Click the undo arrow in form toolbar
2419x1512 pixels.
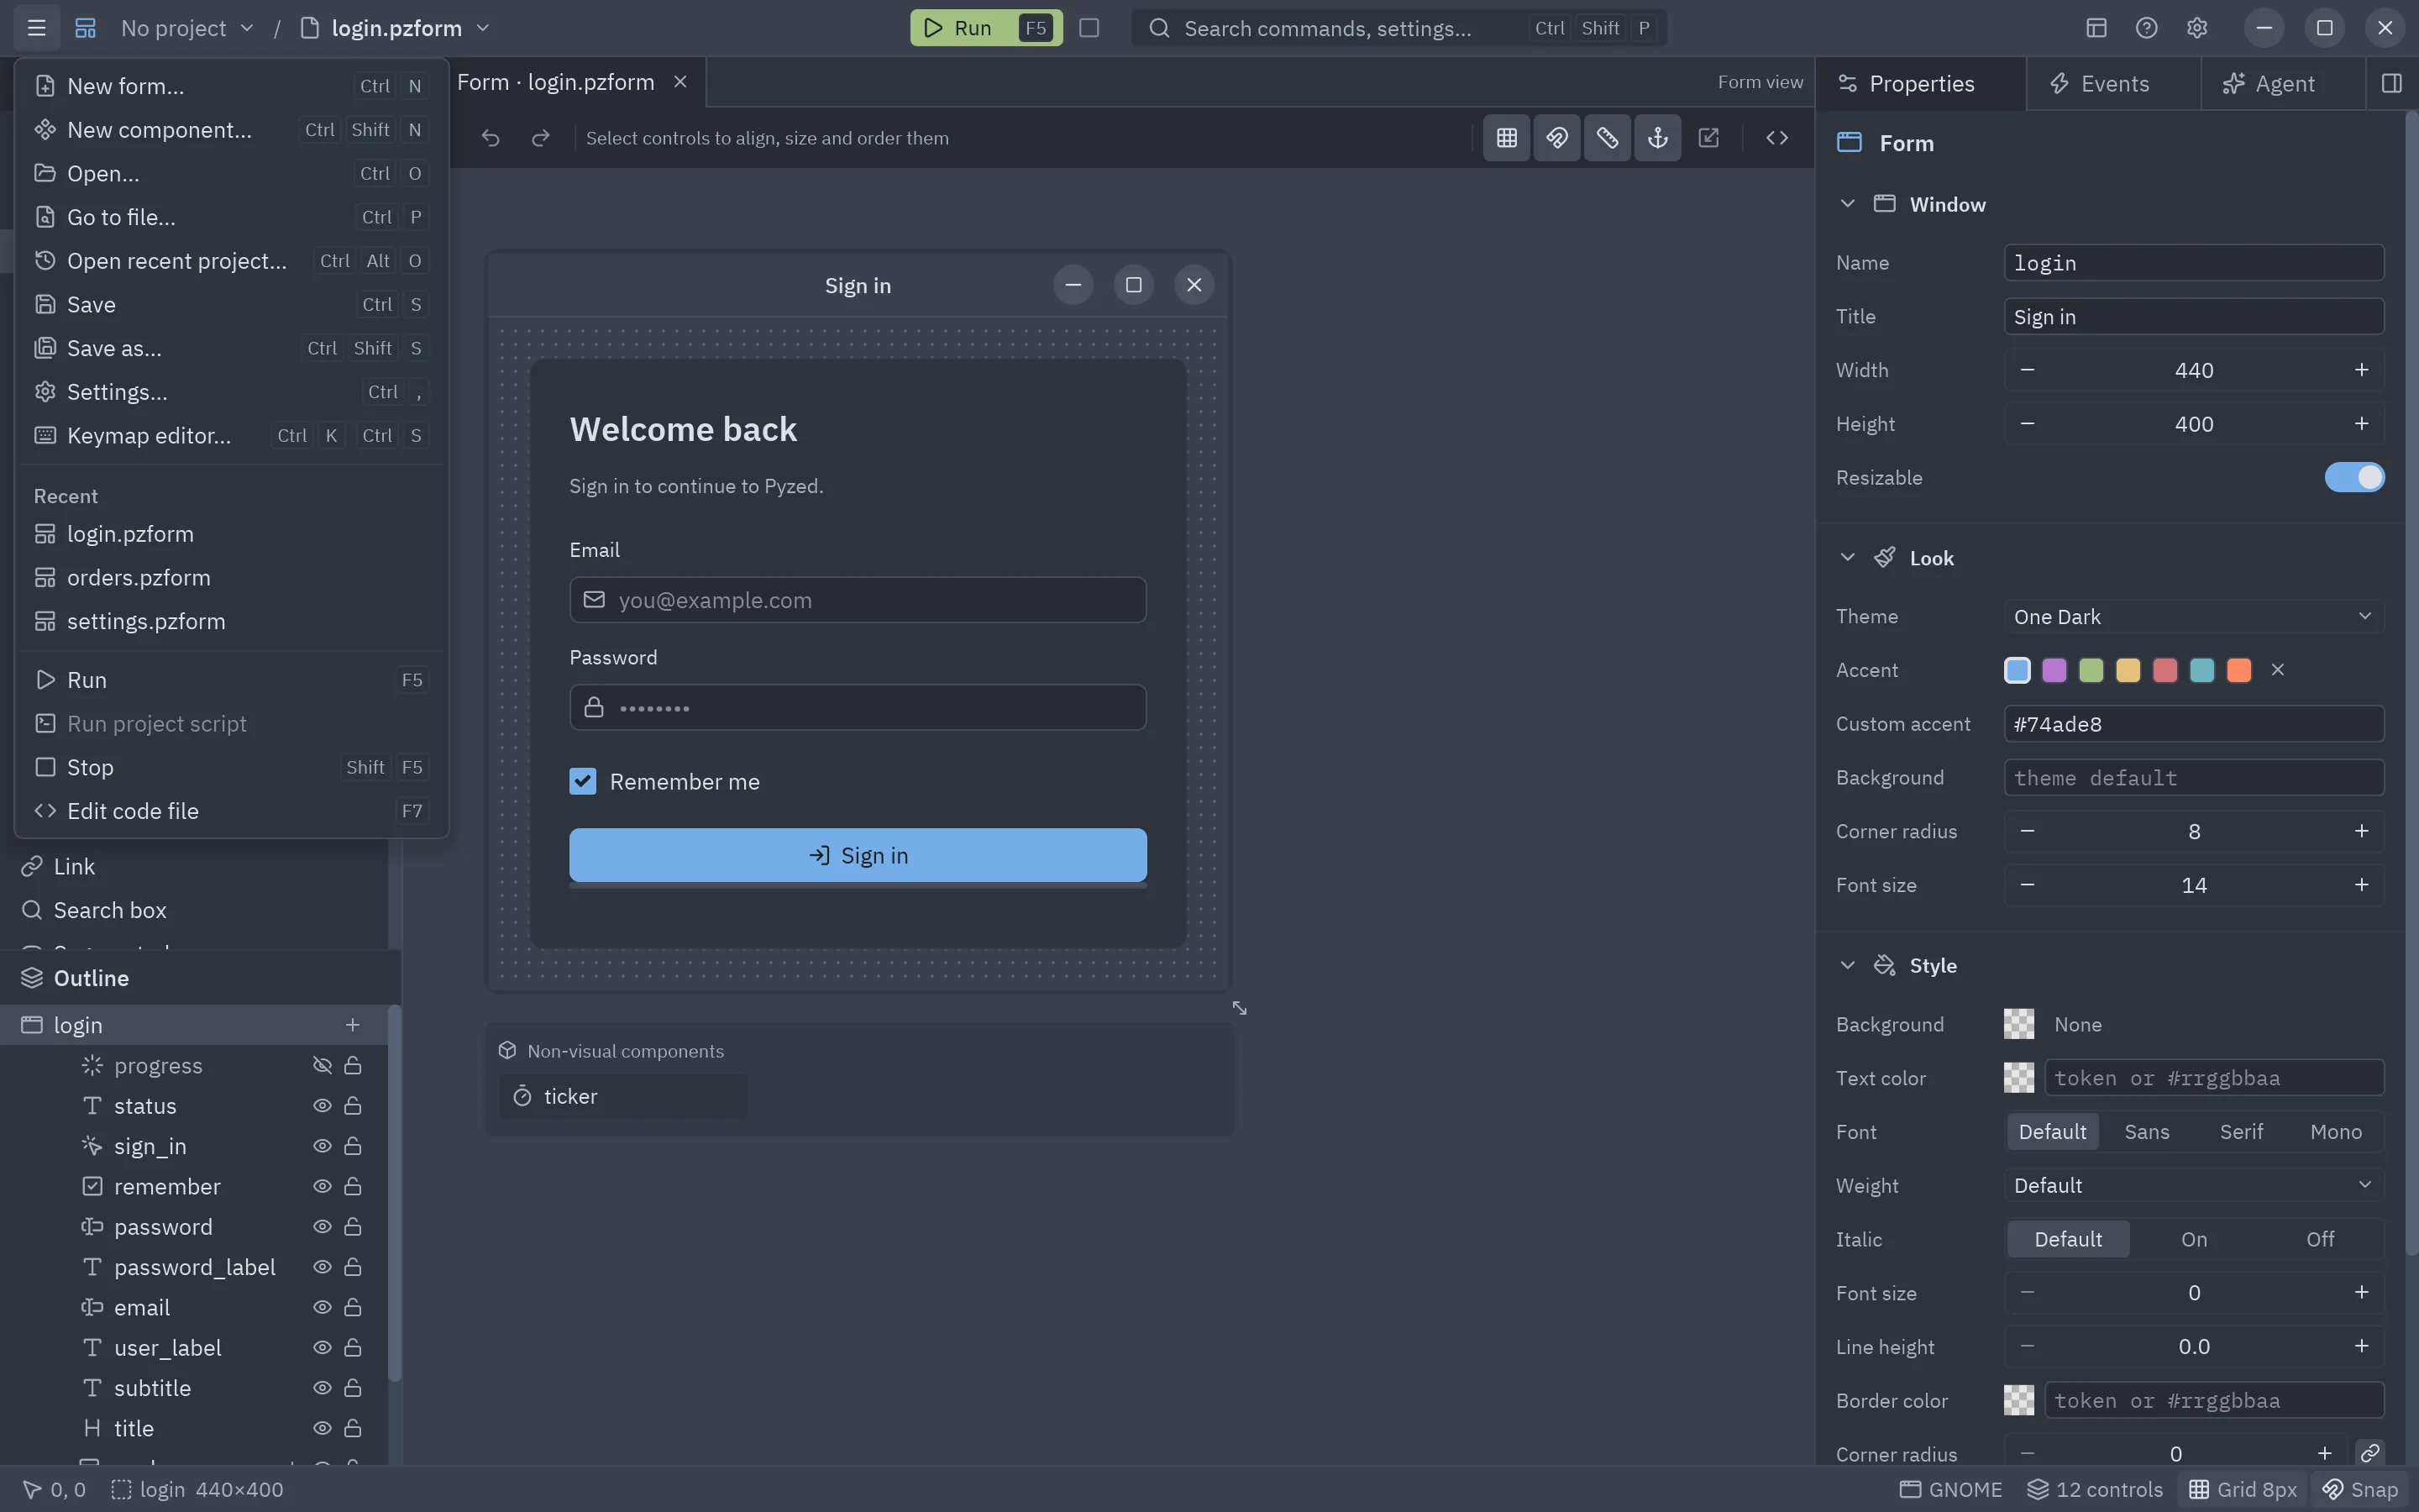tap(490, 138)
